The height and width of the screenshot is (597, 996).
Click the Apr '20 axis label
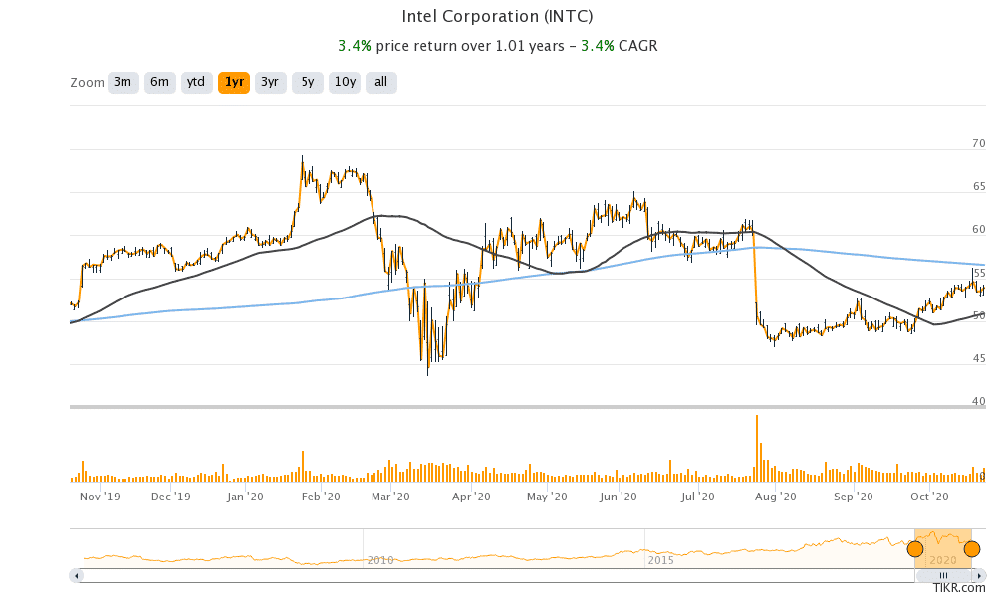[471, 497]
